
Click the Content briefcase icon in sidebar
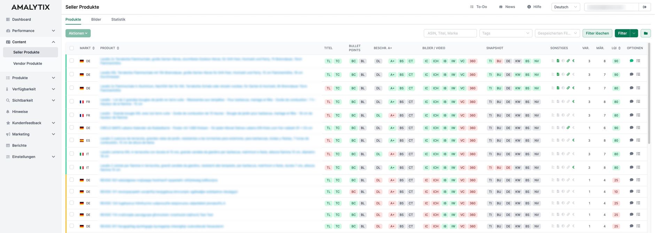(8, 42)
